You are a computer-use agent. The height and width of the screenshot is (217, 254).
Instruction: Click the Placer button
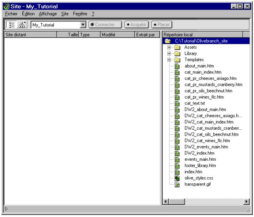click(162, 25)
